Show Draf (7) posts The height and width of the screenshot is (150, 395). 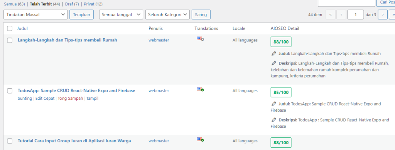(x=72, y=4)
